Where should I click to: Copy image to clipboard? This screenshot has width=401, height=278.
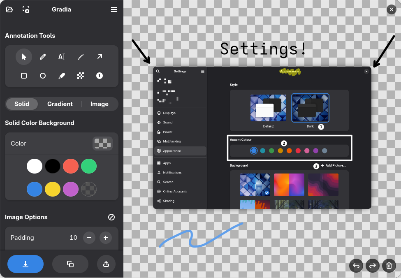(x=70, y=264)
